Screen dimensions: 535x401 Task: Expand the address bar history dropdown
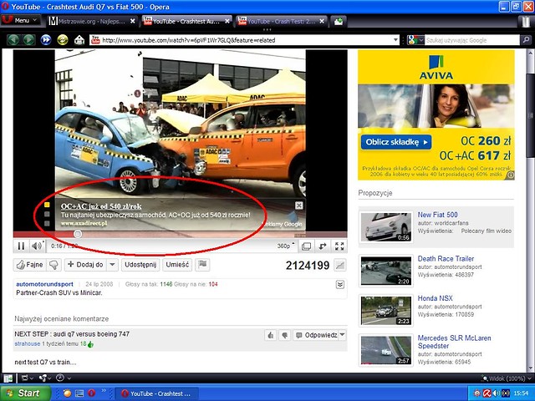(x=395, y=40)
